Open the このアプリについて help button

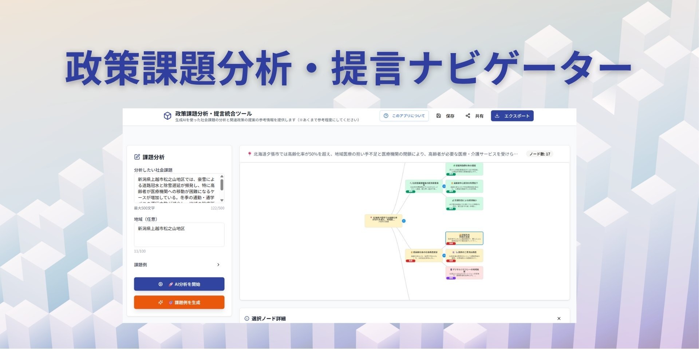point(404,116)
